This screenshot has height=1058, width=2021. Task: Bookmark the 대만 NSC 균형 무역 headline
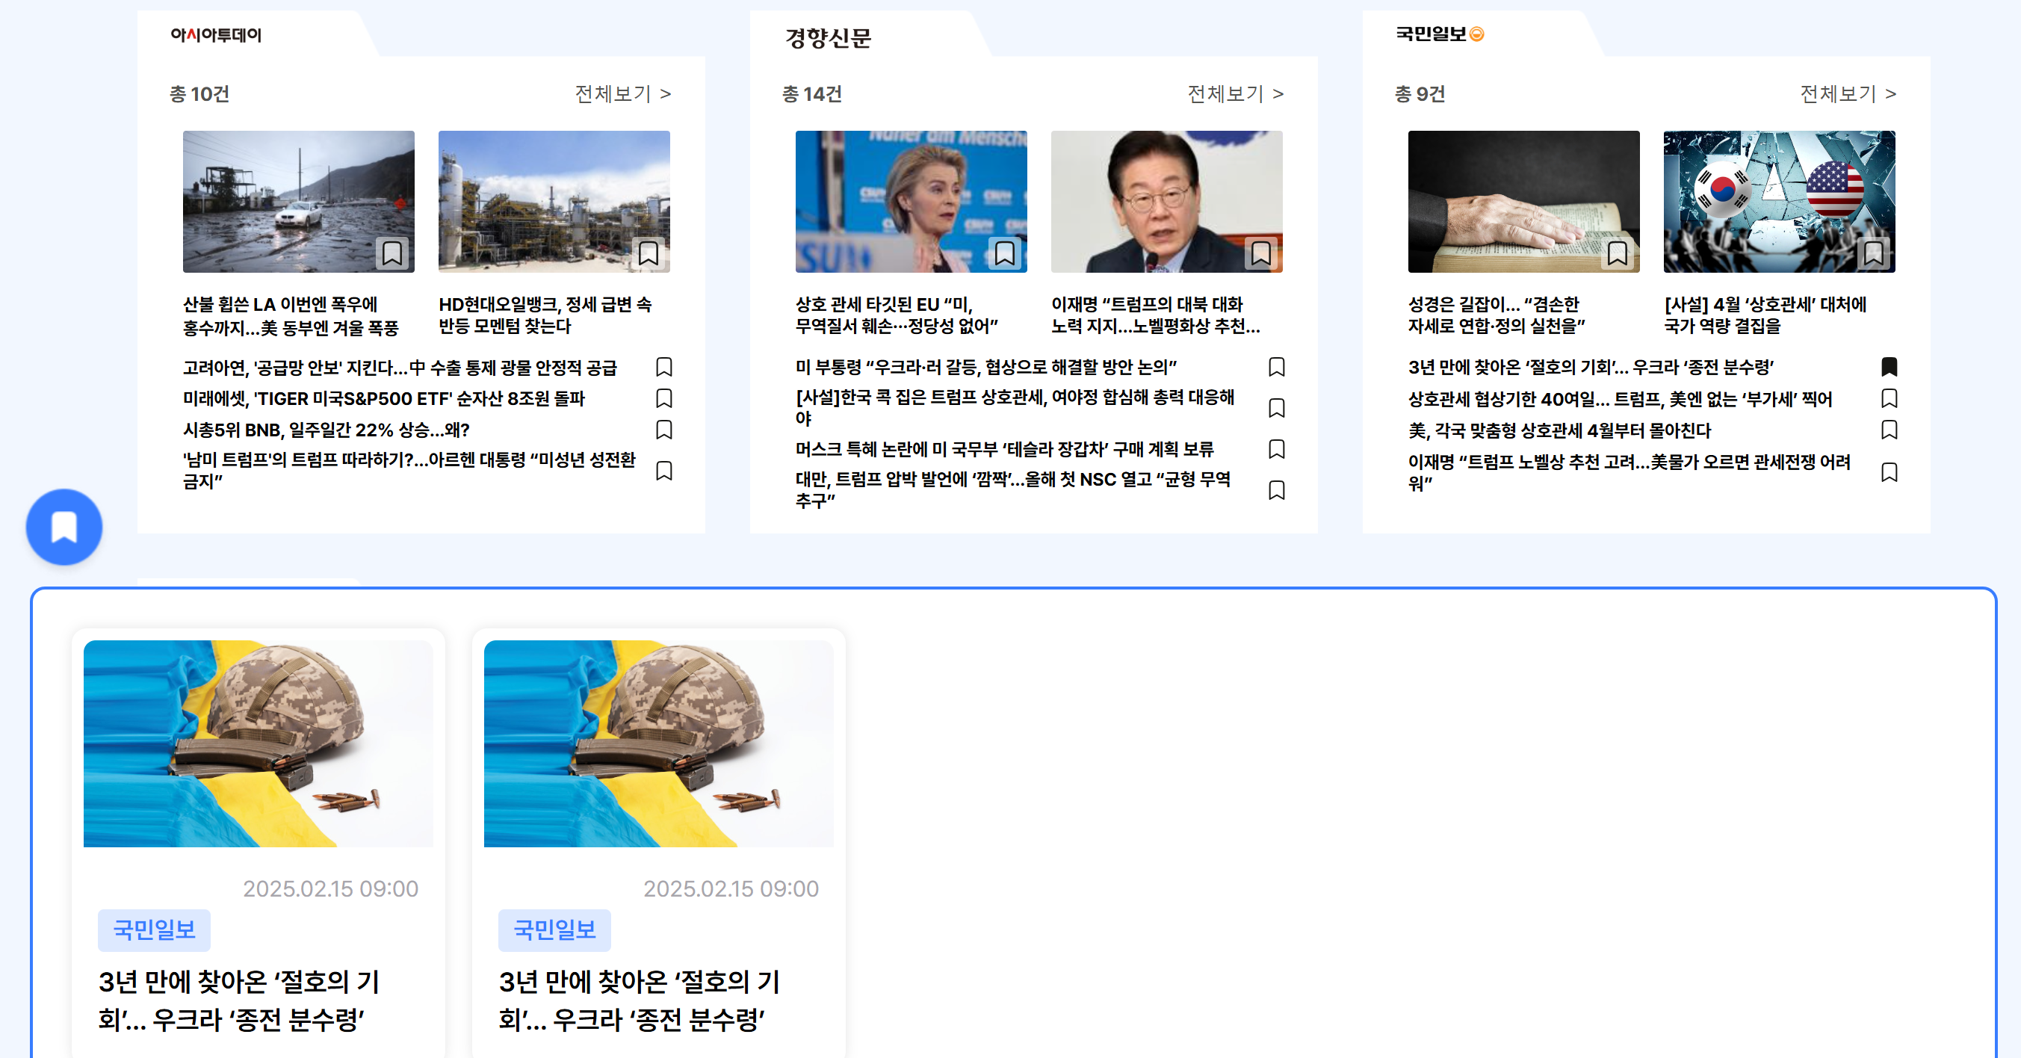point(1276,489)
